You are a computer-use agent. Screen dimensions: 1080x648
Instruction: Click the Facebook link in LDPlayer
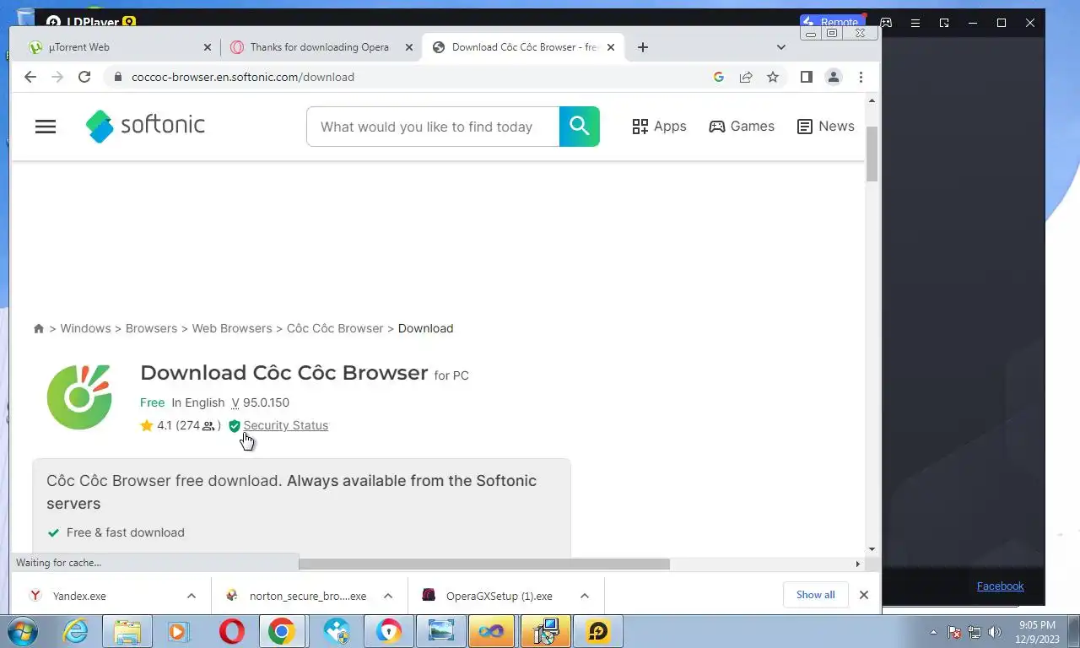(1000, 586)
